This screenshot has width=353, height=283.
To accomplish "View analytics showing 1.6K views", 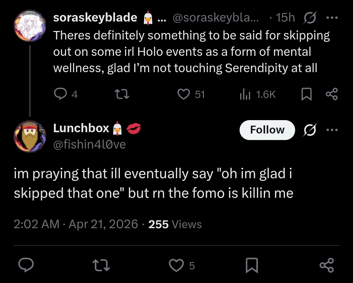I will (x=245, y=94).
